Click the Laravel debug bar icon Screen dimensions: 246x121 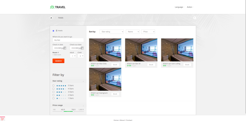[2, 119]
